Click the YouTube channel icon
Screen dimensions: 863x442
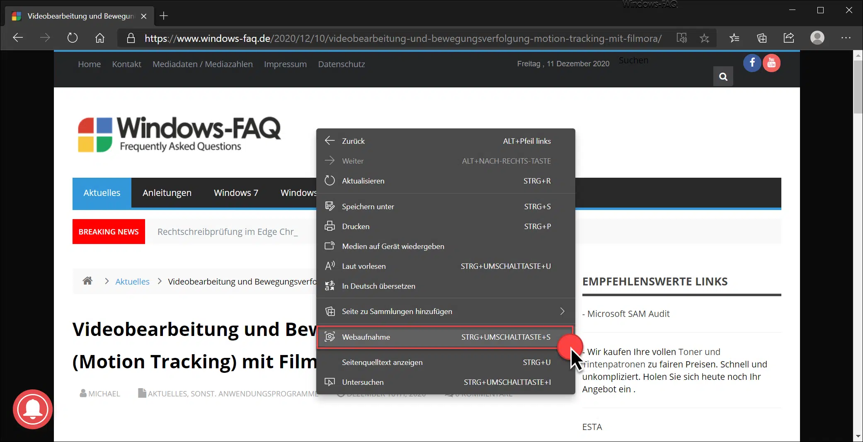coord(771,63)
